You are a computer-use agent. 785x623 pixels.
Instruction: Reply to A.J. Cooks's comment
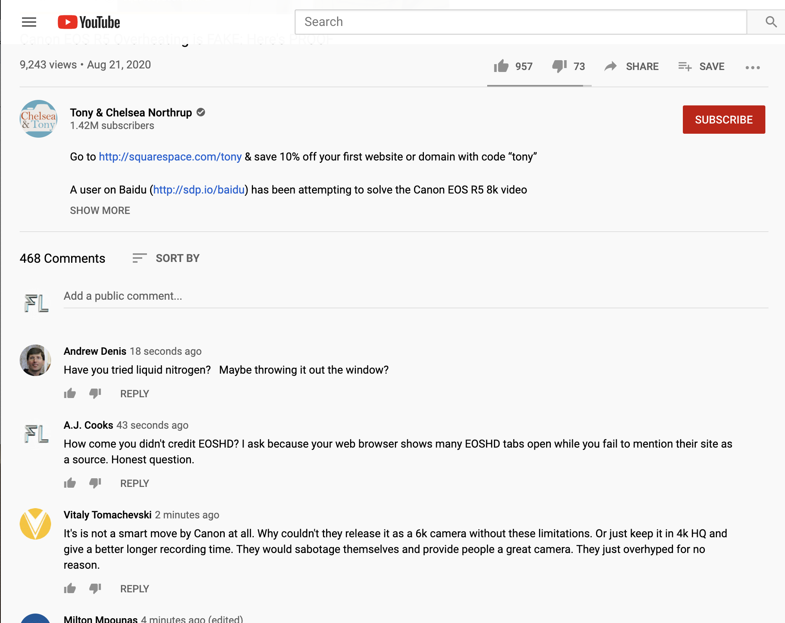tap(134, 483)
